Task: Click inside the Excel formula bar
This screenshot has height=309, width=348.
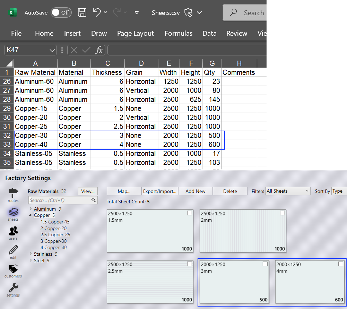Action: pos(187,50)
